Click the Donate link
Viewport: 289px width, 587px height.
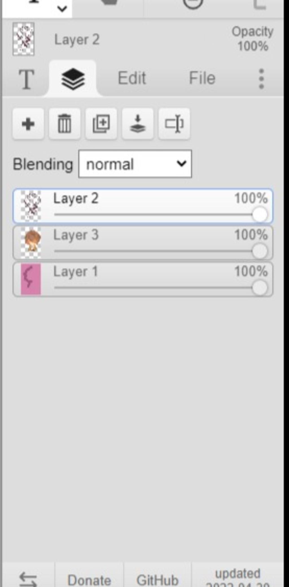click(89, 580)
